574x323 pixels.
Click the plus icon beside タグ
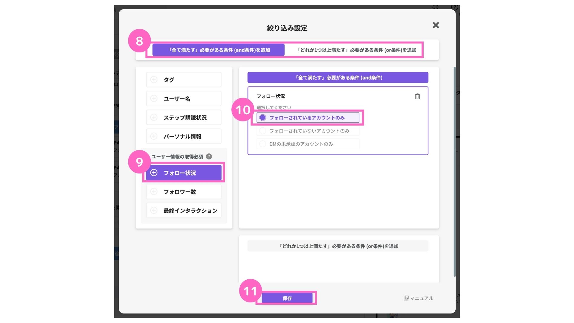click(154, 80)
